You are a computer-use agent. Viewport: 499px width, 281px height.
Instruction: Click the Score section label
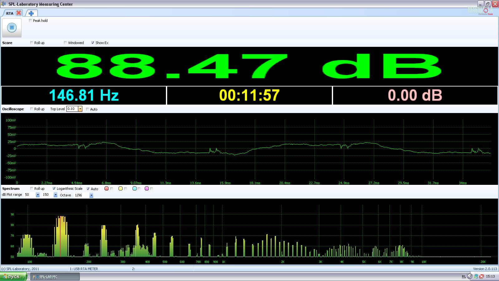click(7, 43)
